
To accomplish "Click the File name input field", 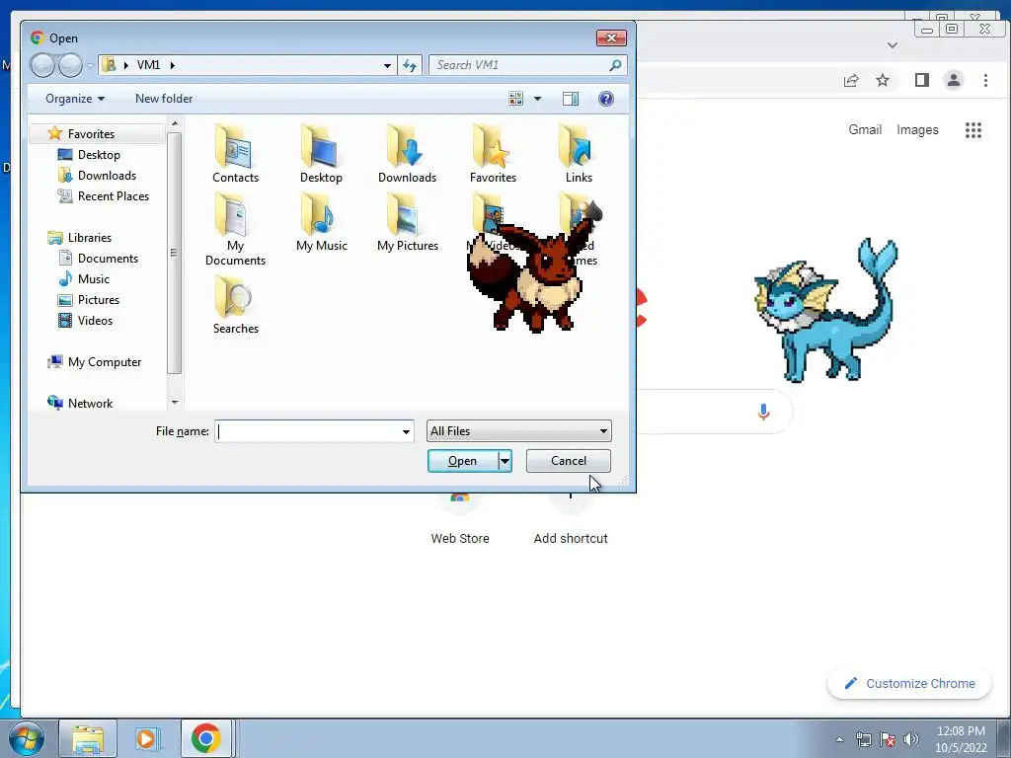I will coord(307,431).
